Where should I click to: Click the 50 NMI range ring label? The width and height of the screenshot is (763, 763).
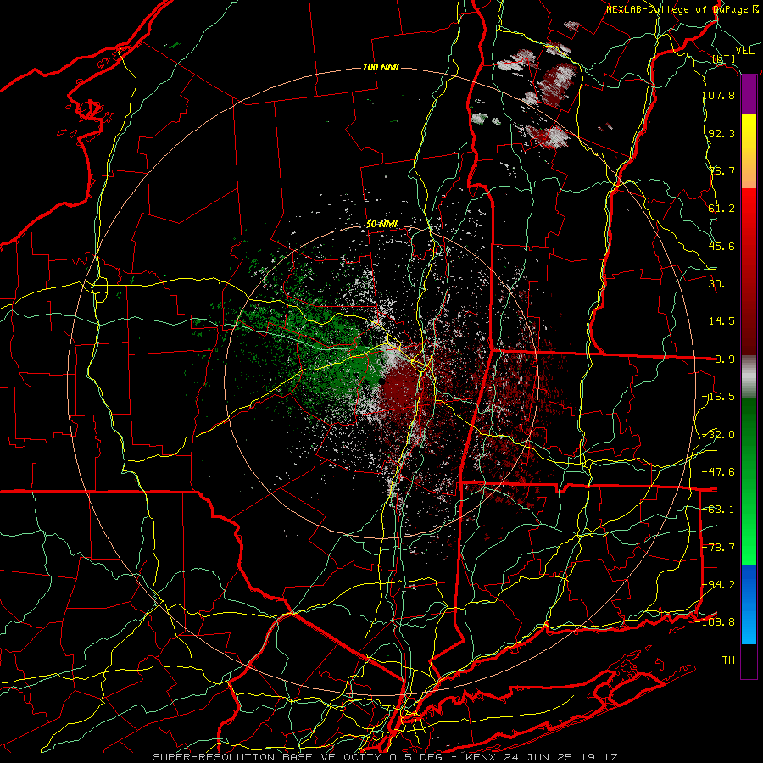coord(382,225)
